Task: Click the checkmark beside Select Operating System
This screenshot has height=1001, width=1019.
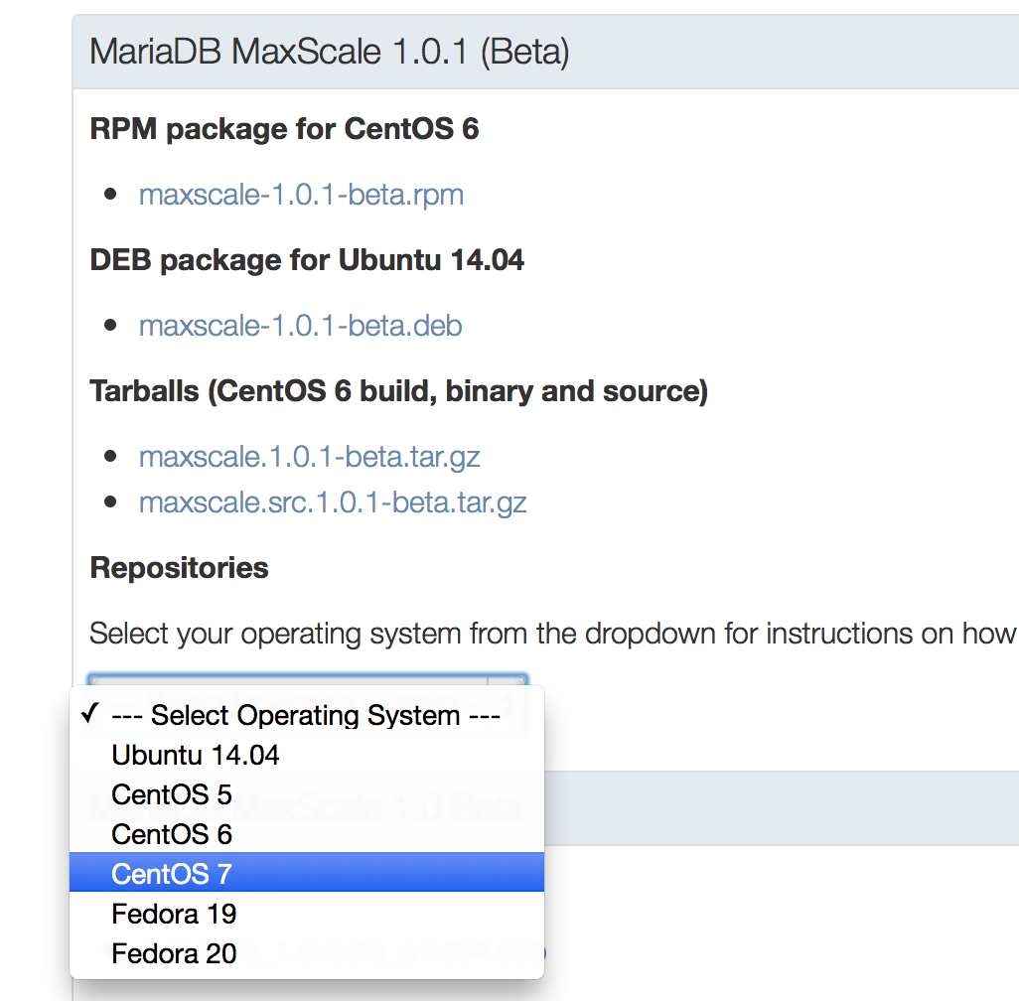Action: (x=90, y=715)
